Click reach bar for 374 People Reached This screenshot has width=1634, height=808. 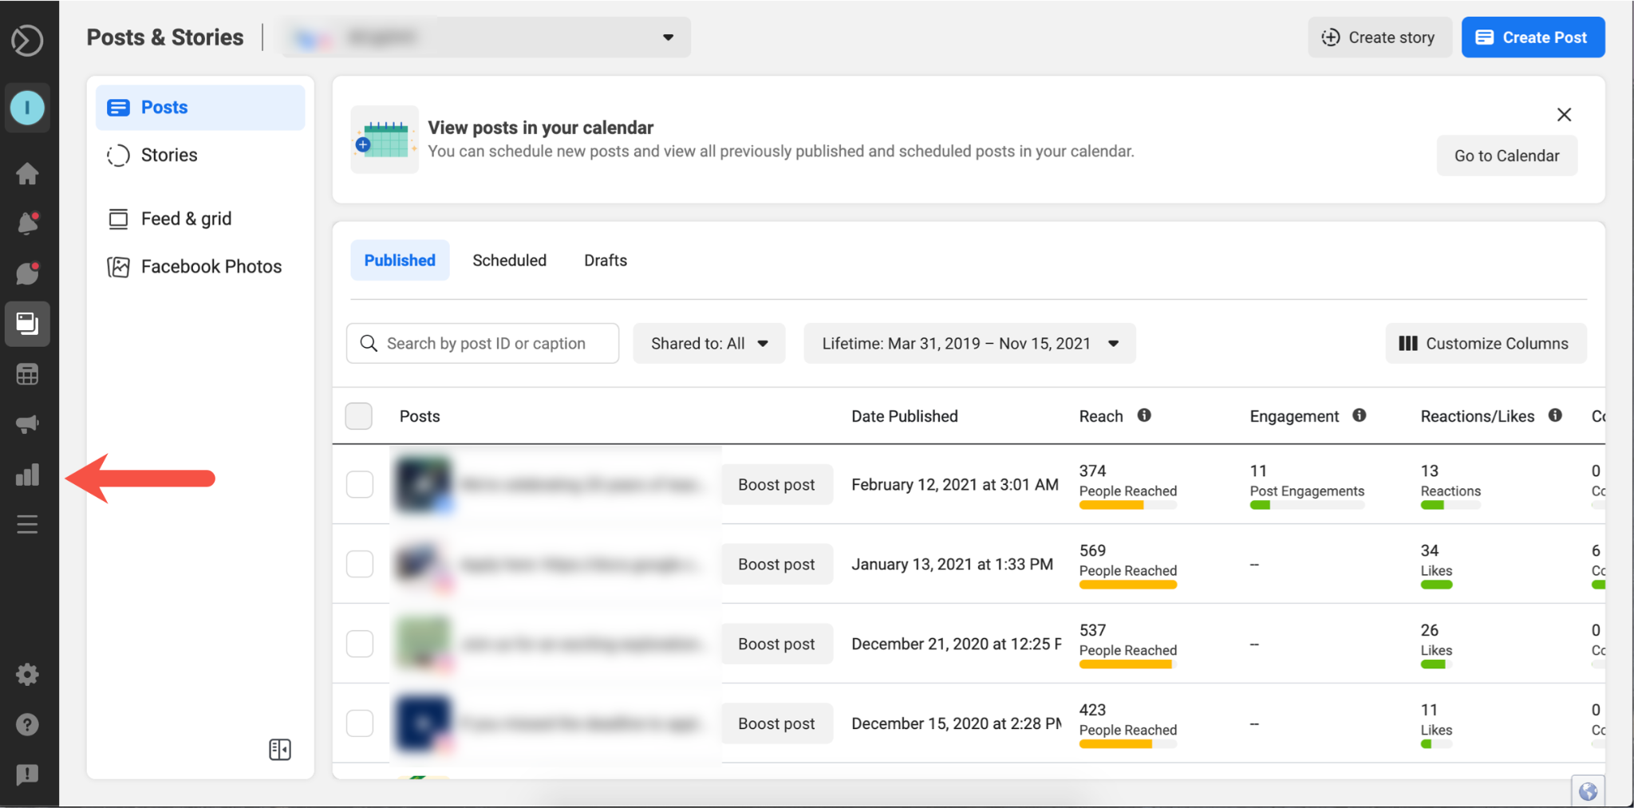(1127, 505)
